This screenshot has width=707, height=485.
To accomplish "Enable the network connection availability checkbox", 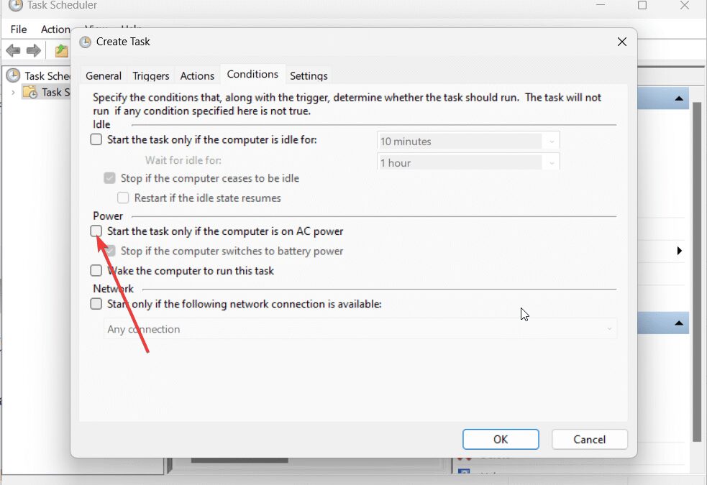I will click(x=96, y=304).
